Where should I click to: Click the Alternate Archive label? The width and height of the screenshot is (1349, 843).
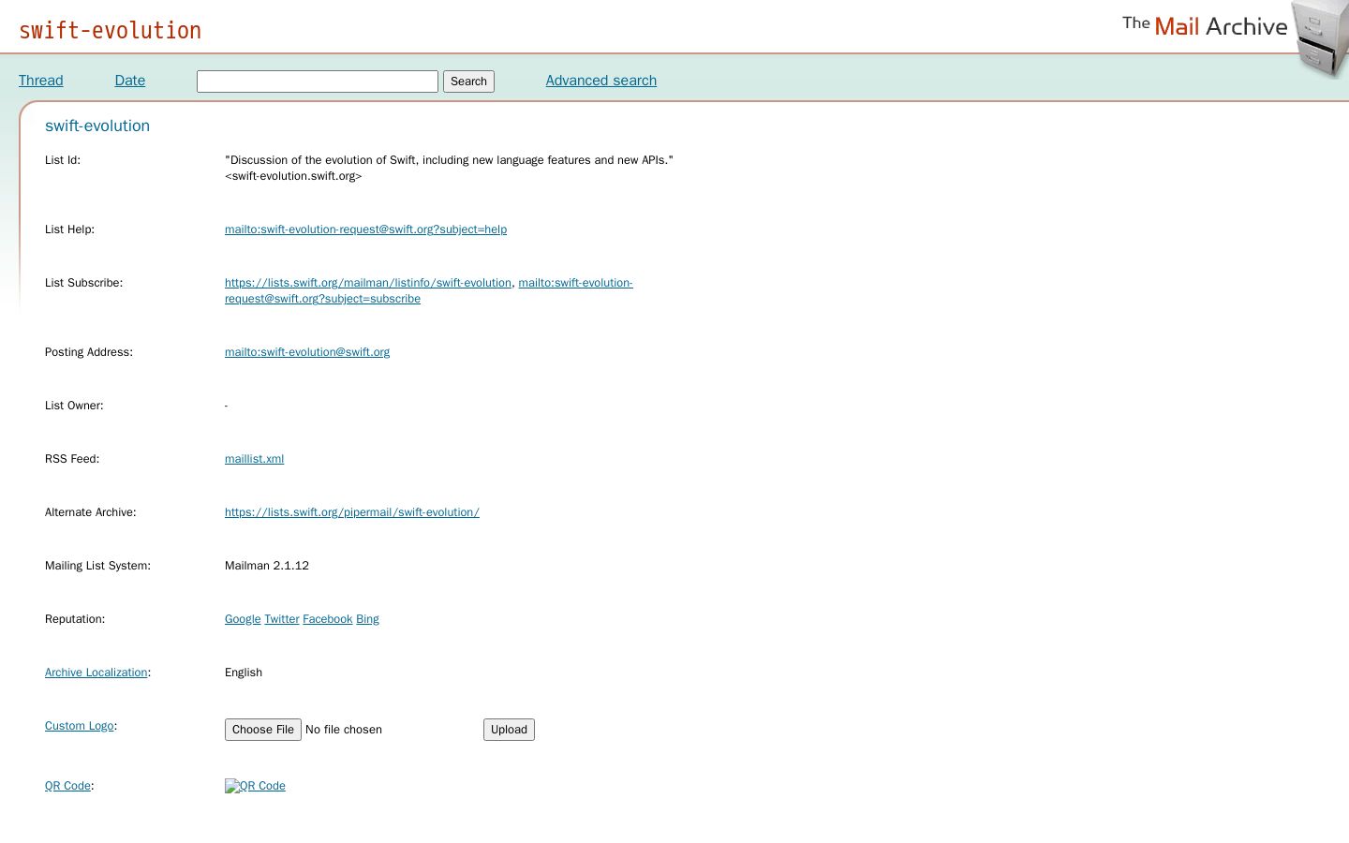pos(90,512)
